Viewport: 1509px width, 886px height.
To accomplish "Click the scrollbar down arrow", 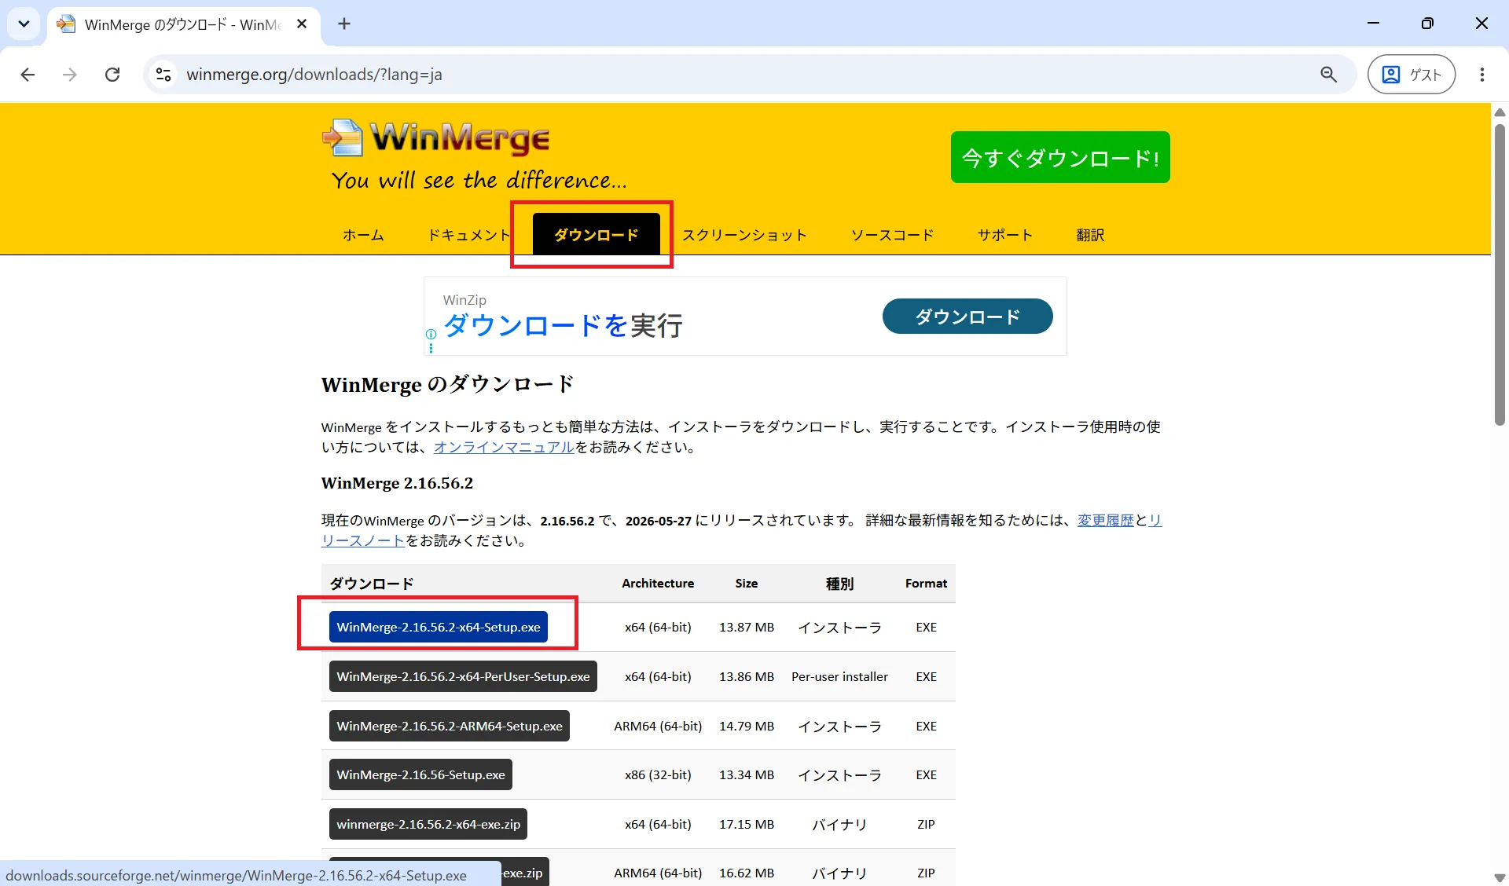I will coord(1500,878).
